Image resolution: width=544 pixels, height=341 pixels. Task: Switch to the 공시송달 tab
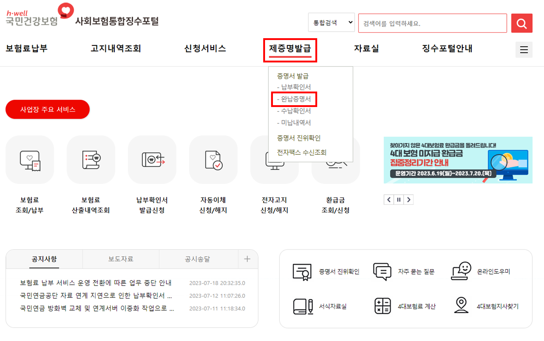pyautogui.click(x=197, y=259)
